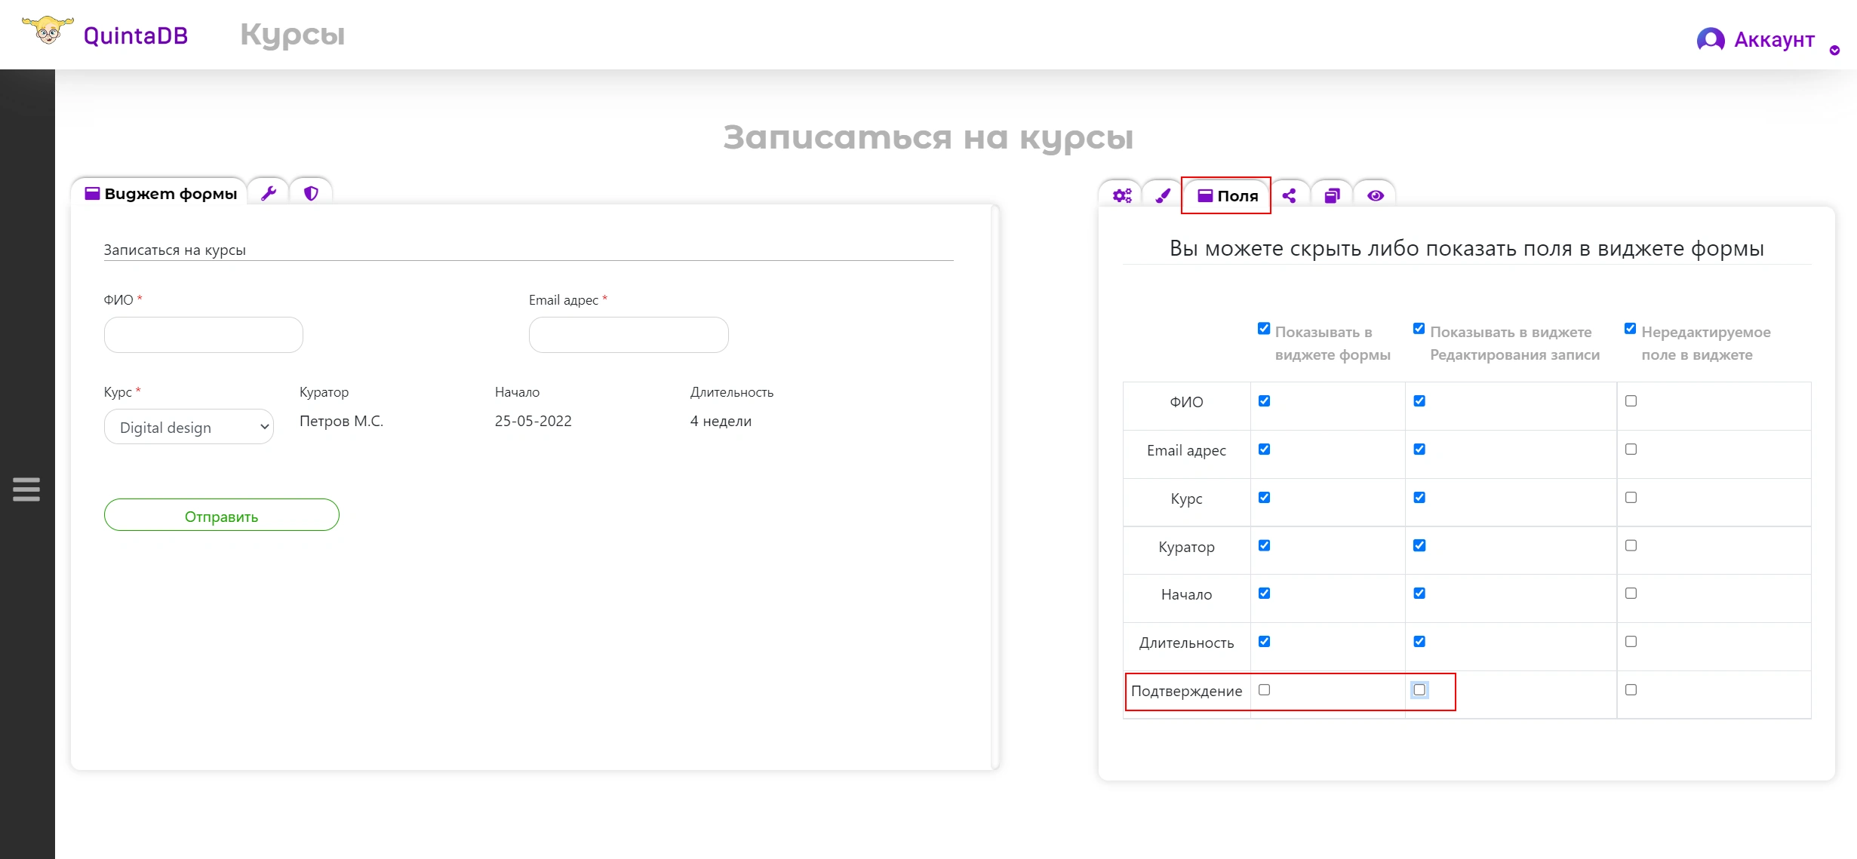
Task: Uncheck Длительность show in form widget
Action: pyautogui.click(x=1265, y=642)
